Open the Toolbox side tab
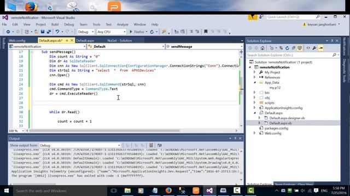350x196 pixels. click(4, 43)
